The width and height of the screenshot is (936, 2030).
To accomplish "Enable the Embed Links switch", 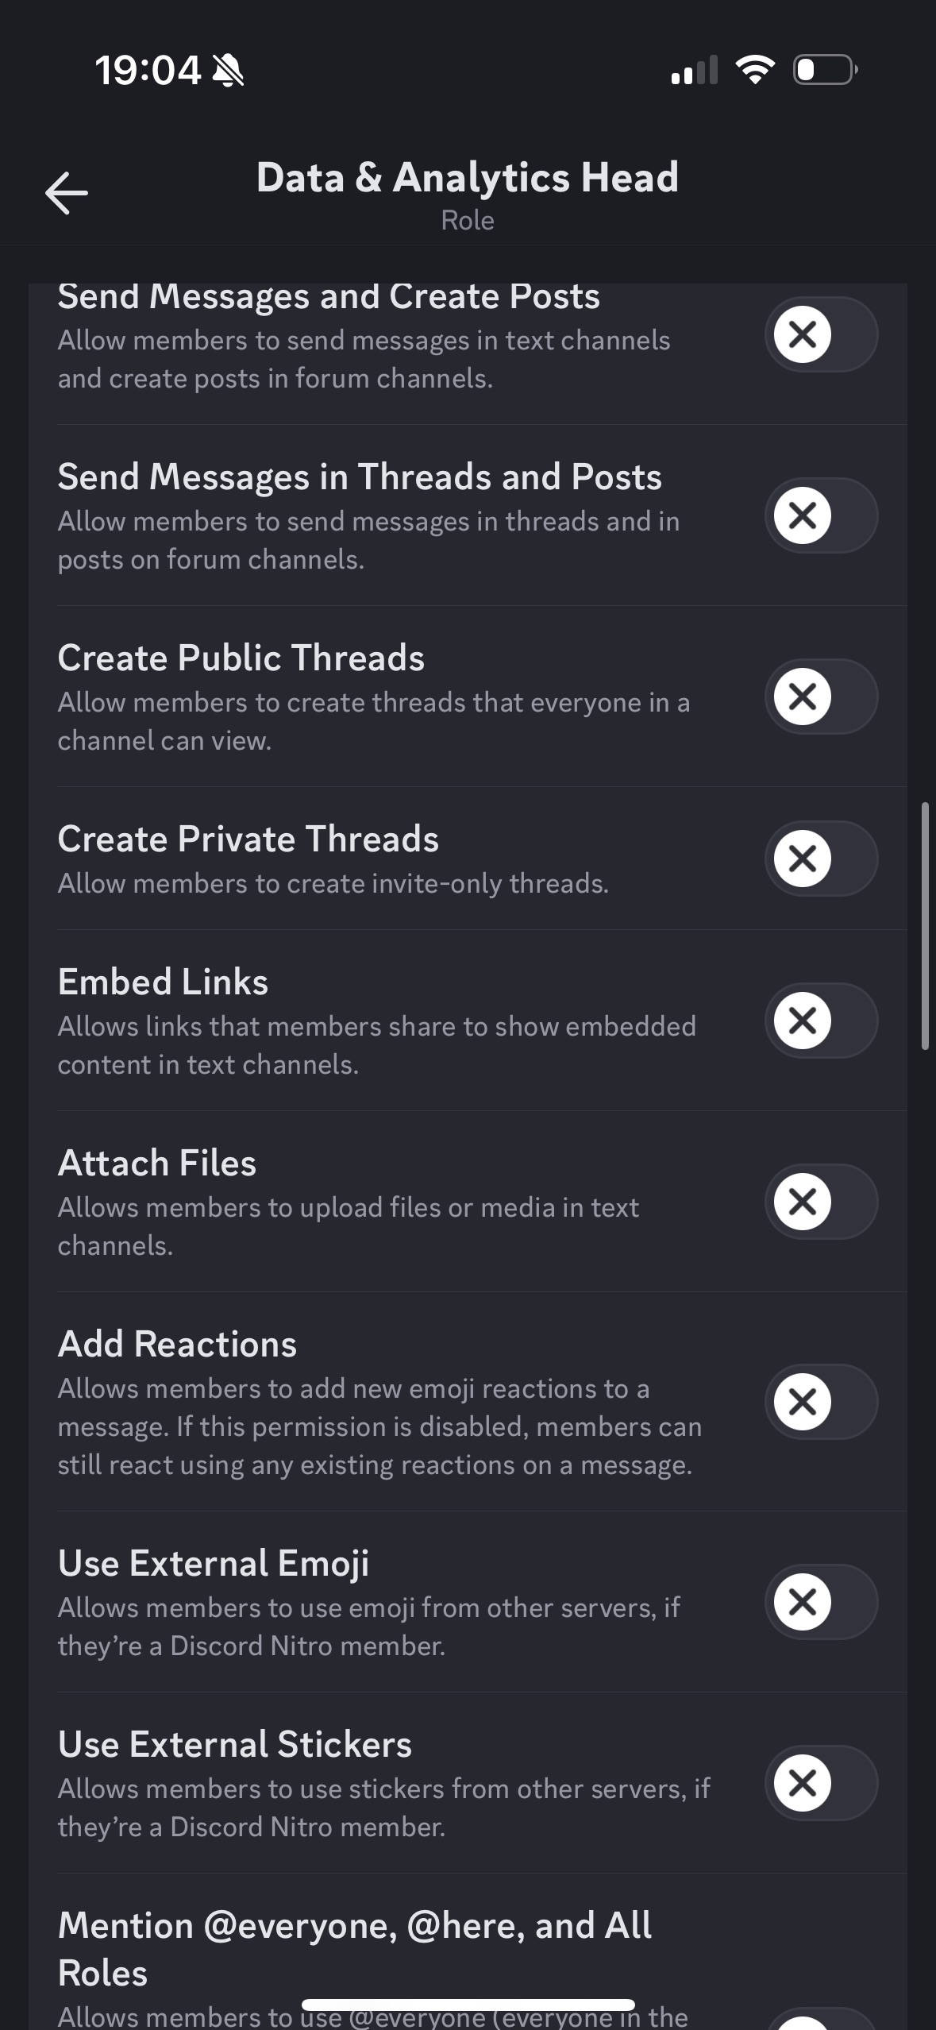I will (x=821, y=1021).
